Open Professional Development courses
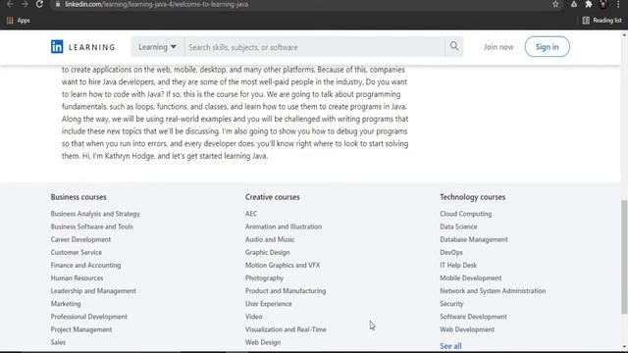 point(88,317)
